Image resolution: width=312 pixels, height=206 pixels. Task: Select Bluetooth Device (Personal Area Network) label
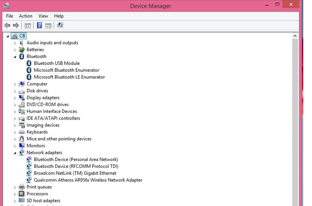click(x=76, y=159)
